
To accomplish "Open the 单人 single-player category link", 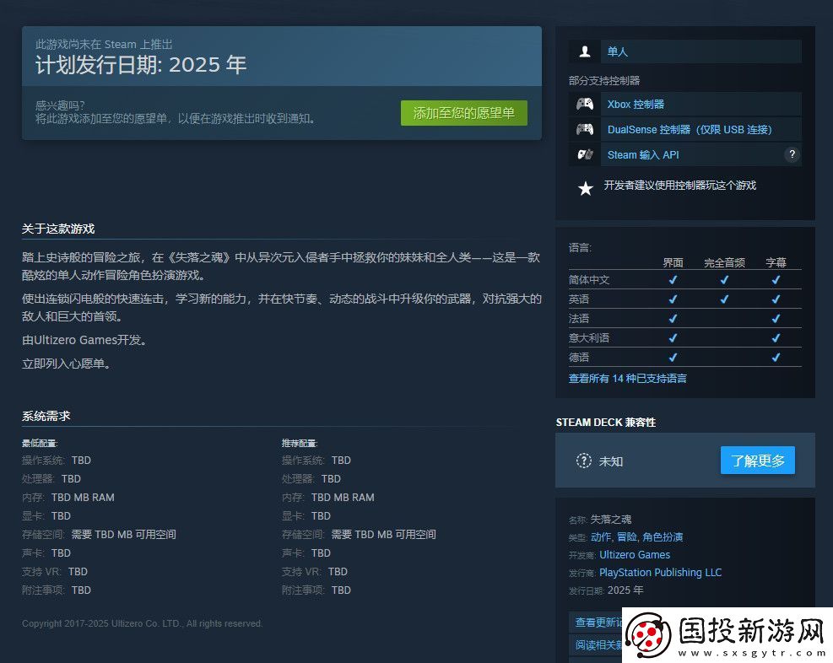I will click(617, 51).
